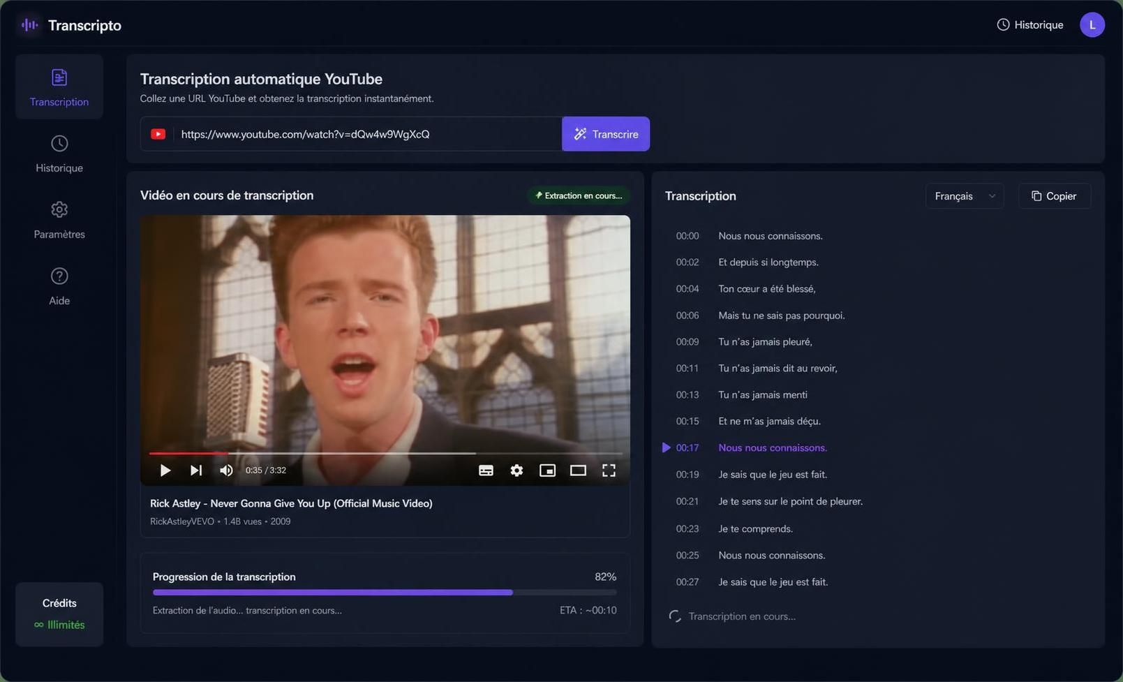Open the user avatar L menu
The width and height of the screenshot is (1123, 682).
pos(1092,25)
